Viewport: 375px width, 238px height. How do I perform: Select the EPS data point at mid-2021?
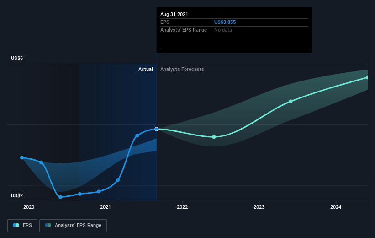coord(137,135)
